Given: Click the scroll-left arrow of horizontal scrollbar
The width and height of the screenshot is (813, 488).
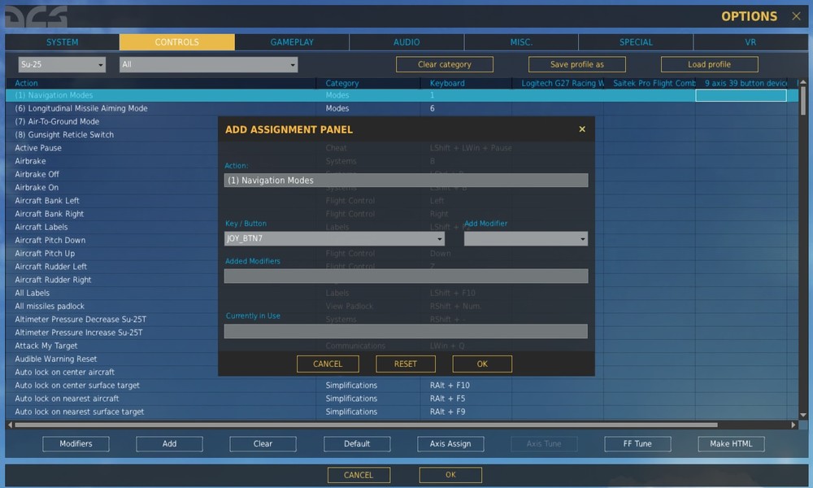Looking at the screenshot, I should coord(10,425).
